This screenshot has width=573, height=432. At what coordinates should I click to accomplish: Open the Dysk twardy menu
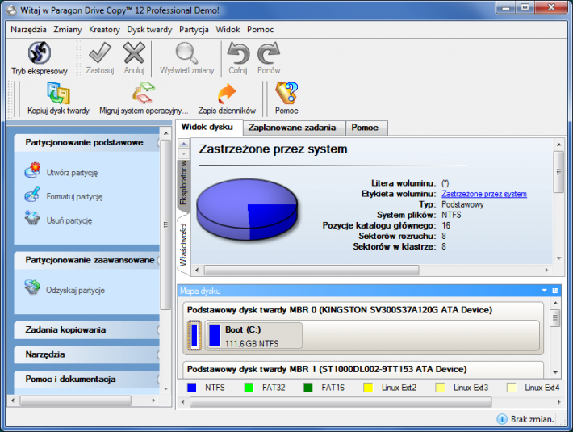(x=149, y=30)
